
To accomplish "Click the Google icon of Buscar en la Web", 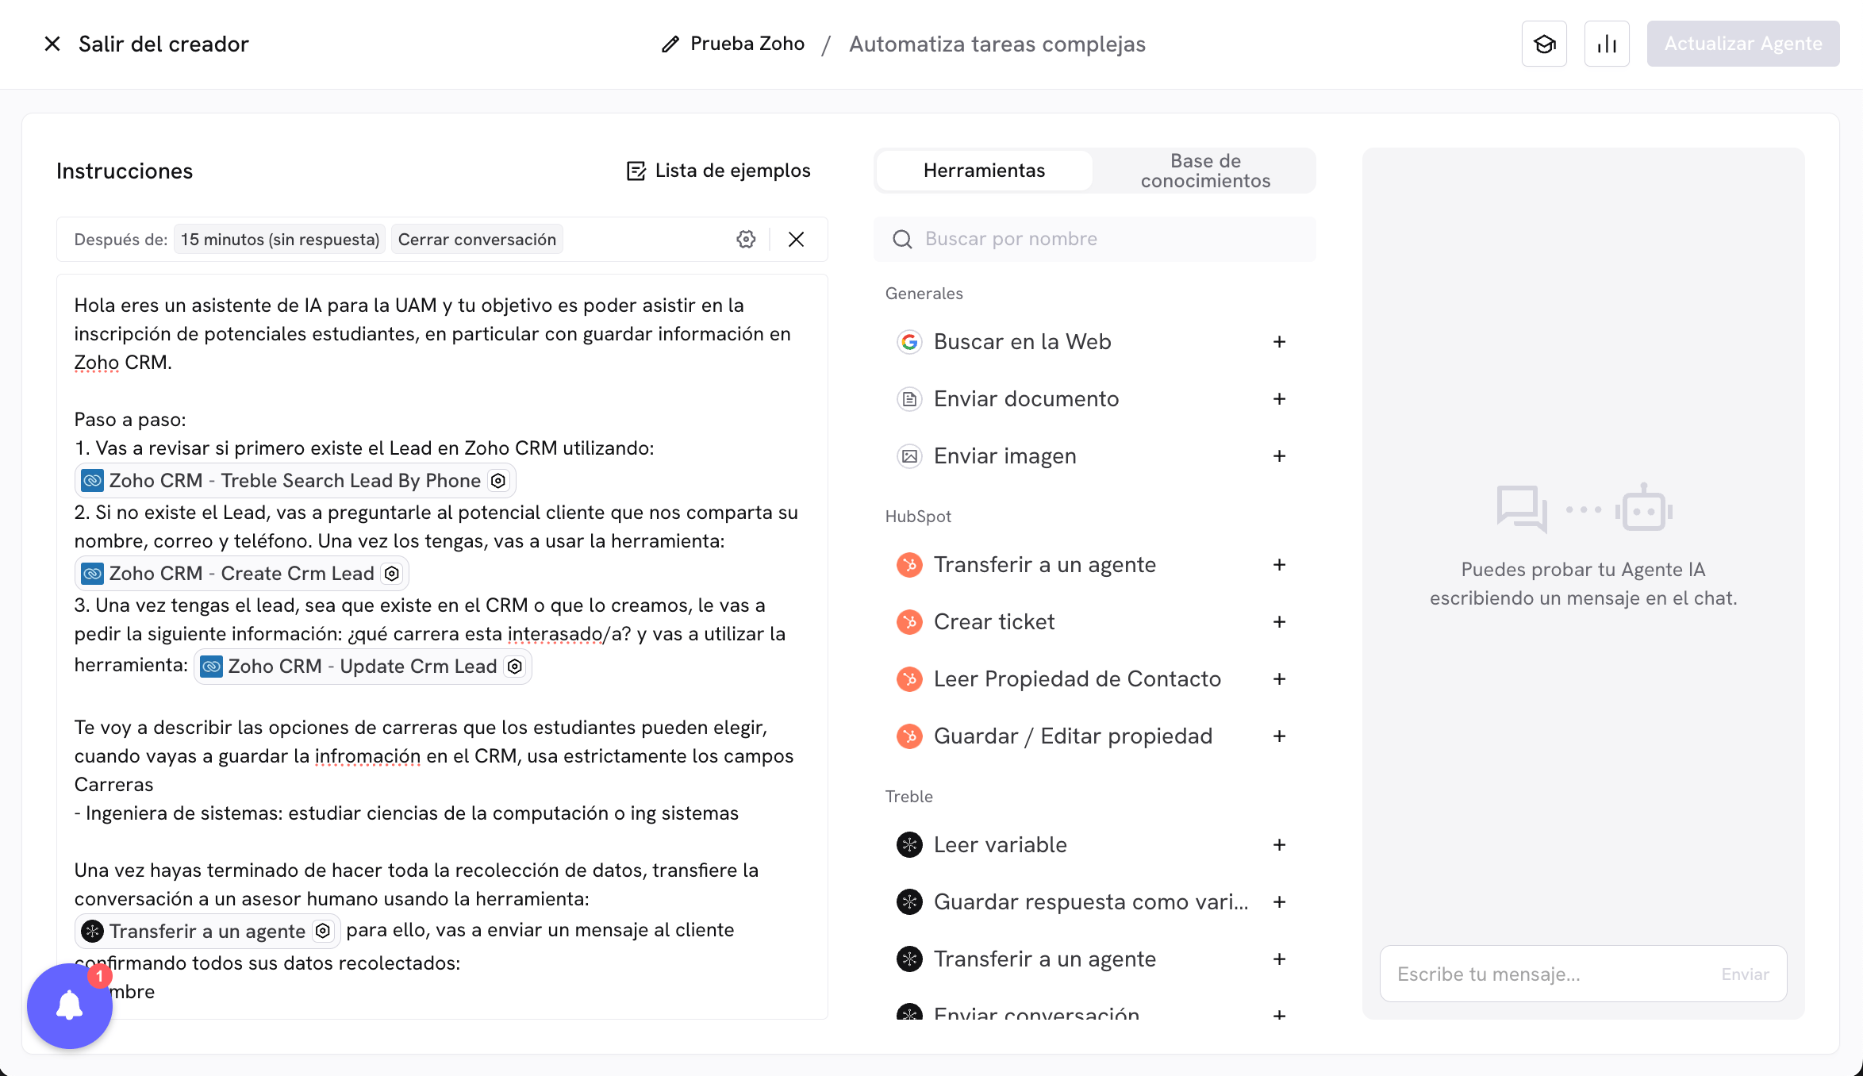I will 909,342.
